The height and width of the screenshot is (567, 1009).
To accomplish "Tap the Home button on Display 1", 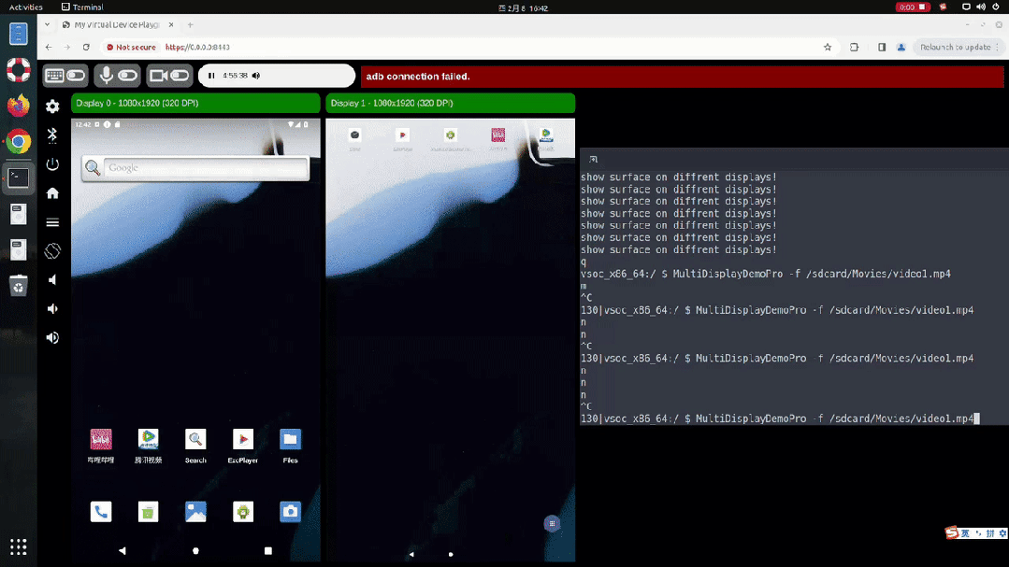I will point(451,554).
